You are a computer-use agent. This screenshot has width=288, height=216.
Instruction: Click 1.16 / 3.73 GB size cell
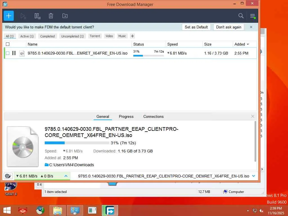click(216, 53)
